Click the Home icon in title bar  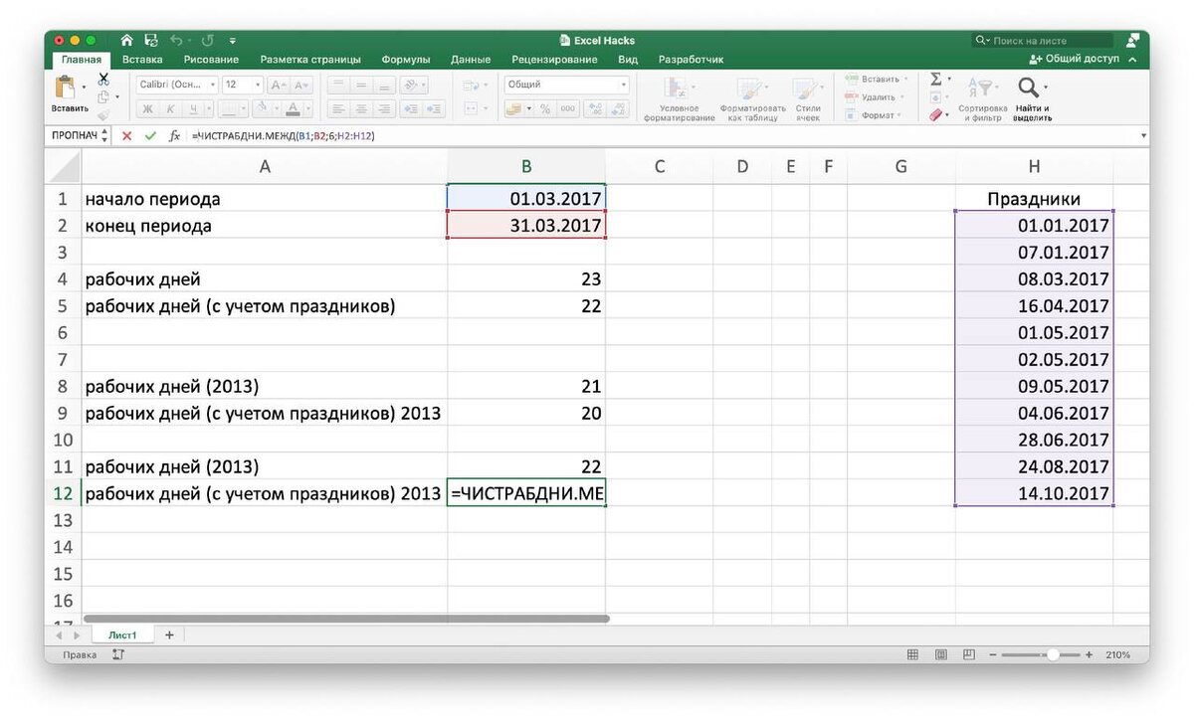click(126, 41)
